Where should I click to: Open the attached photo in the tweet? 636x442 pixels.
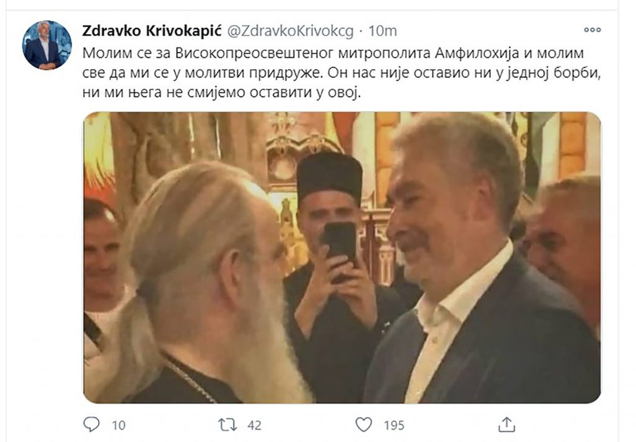pos(342,258)
